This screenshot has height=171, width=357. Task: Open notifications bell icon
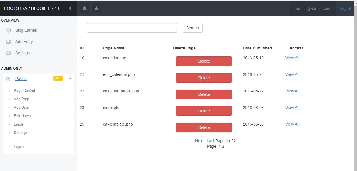pos(85,8)
